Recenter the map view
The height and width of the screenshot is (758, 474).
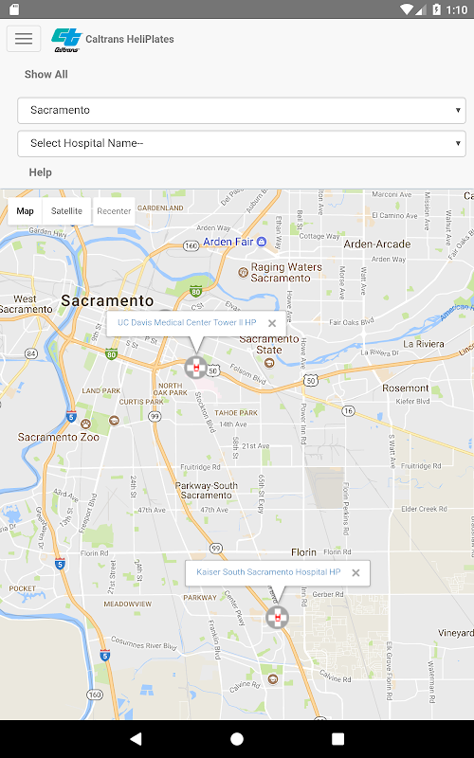click(114, 211)
